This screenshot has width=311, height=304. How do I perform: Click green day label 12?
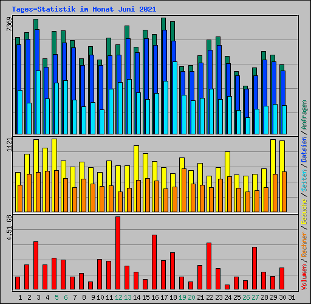click(118, 297)
